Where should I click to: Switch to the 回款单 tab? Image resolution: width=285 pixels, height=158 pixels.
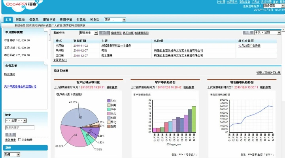(21, 19)
